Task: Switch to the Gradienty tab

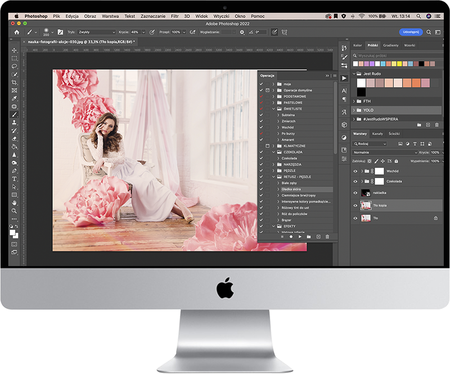Action: pos(390,45)
